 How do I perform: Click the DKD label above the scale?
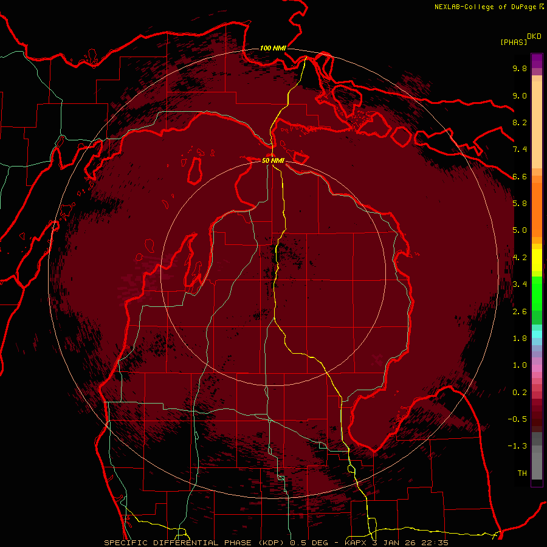534,36
